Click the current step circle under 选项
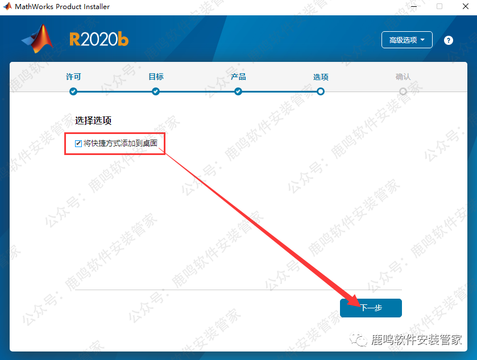Image resolution: width=477 pixels, height=360 pixels. (x=321, y=91)
